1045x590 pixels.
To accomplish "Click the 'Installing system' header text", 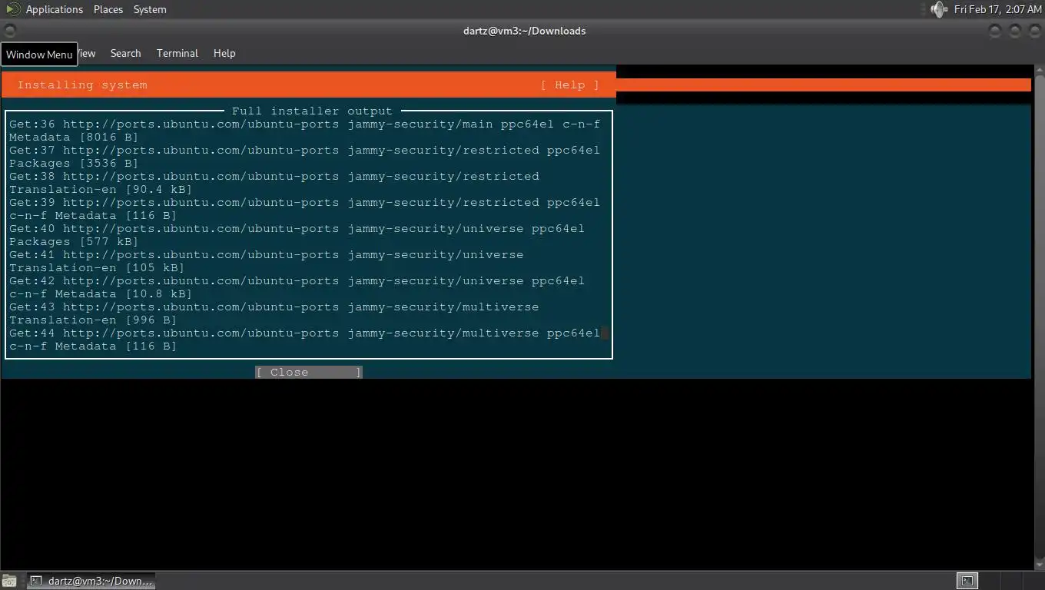I will [82, 85].
